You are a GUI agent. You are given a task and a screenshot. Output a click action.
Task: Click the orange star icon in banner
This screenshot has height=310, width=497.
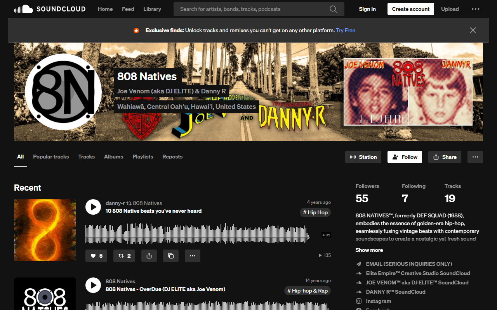click(x=136, y=30)
